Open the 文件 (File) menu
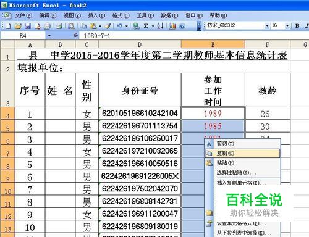This screenshot has height=237, width=309. (x=23, y=15)
